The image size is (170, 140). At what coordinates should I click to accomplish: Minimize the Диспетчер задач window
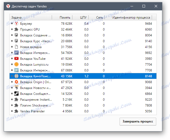(x=132, y=6)
